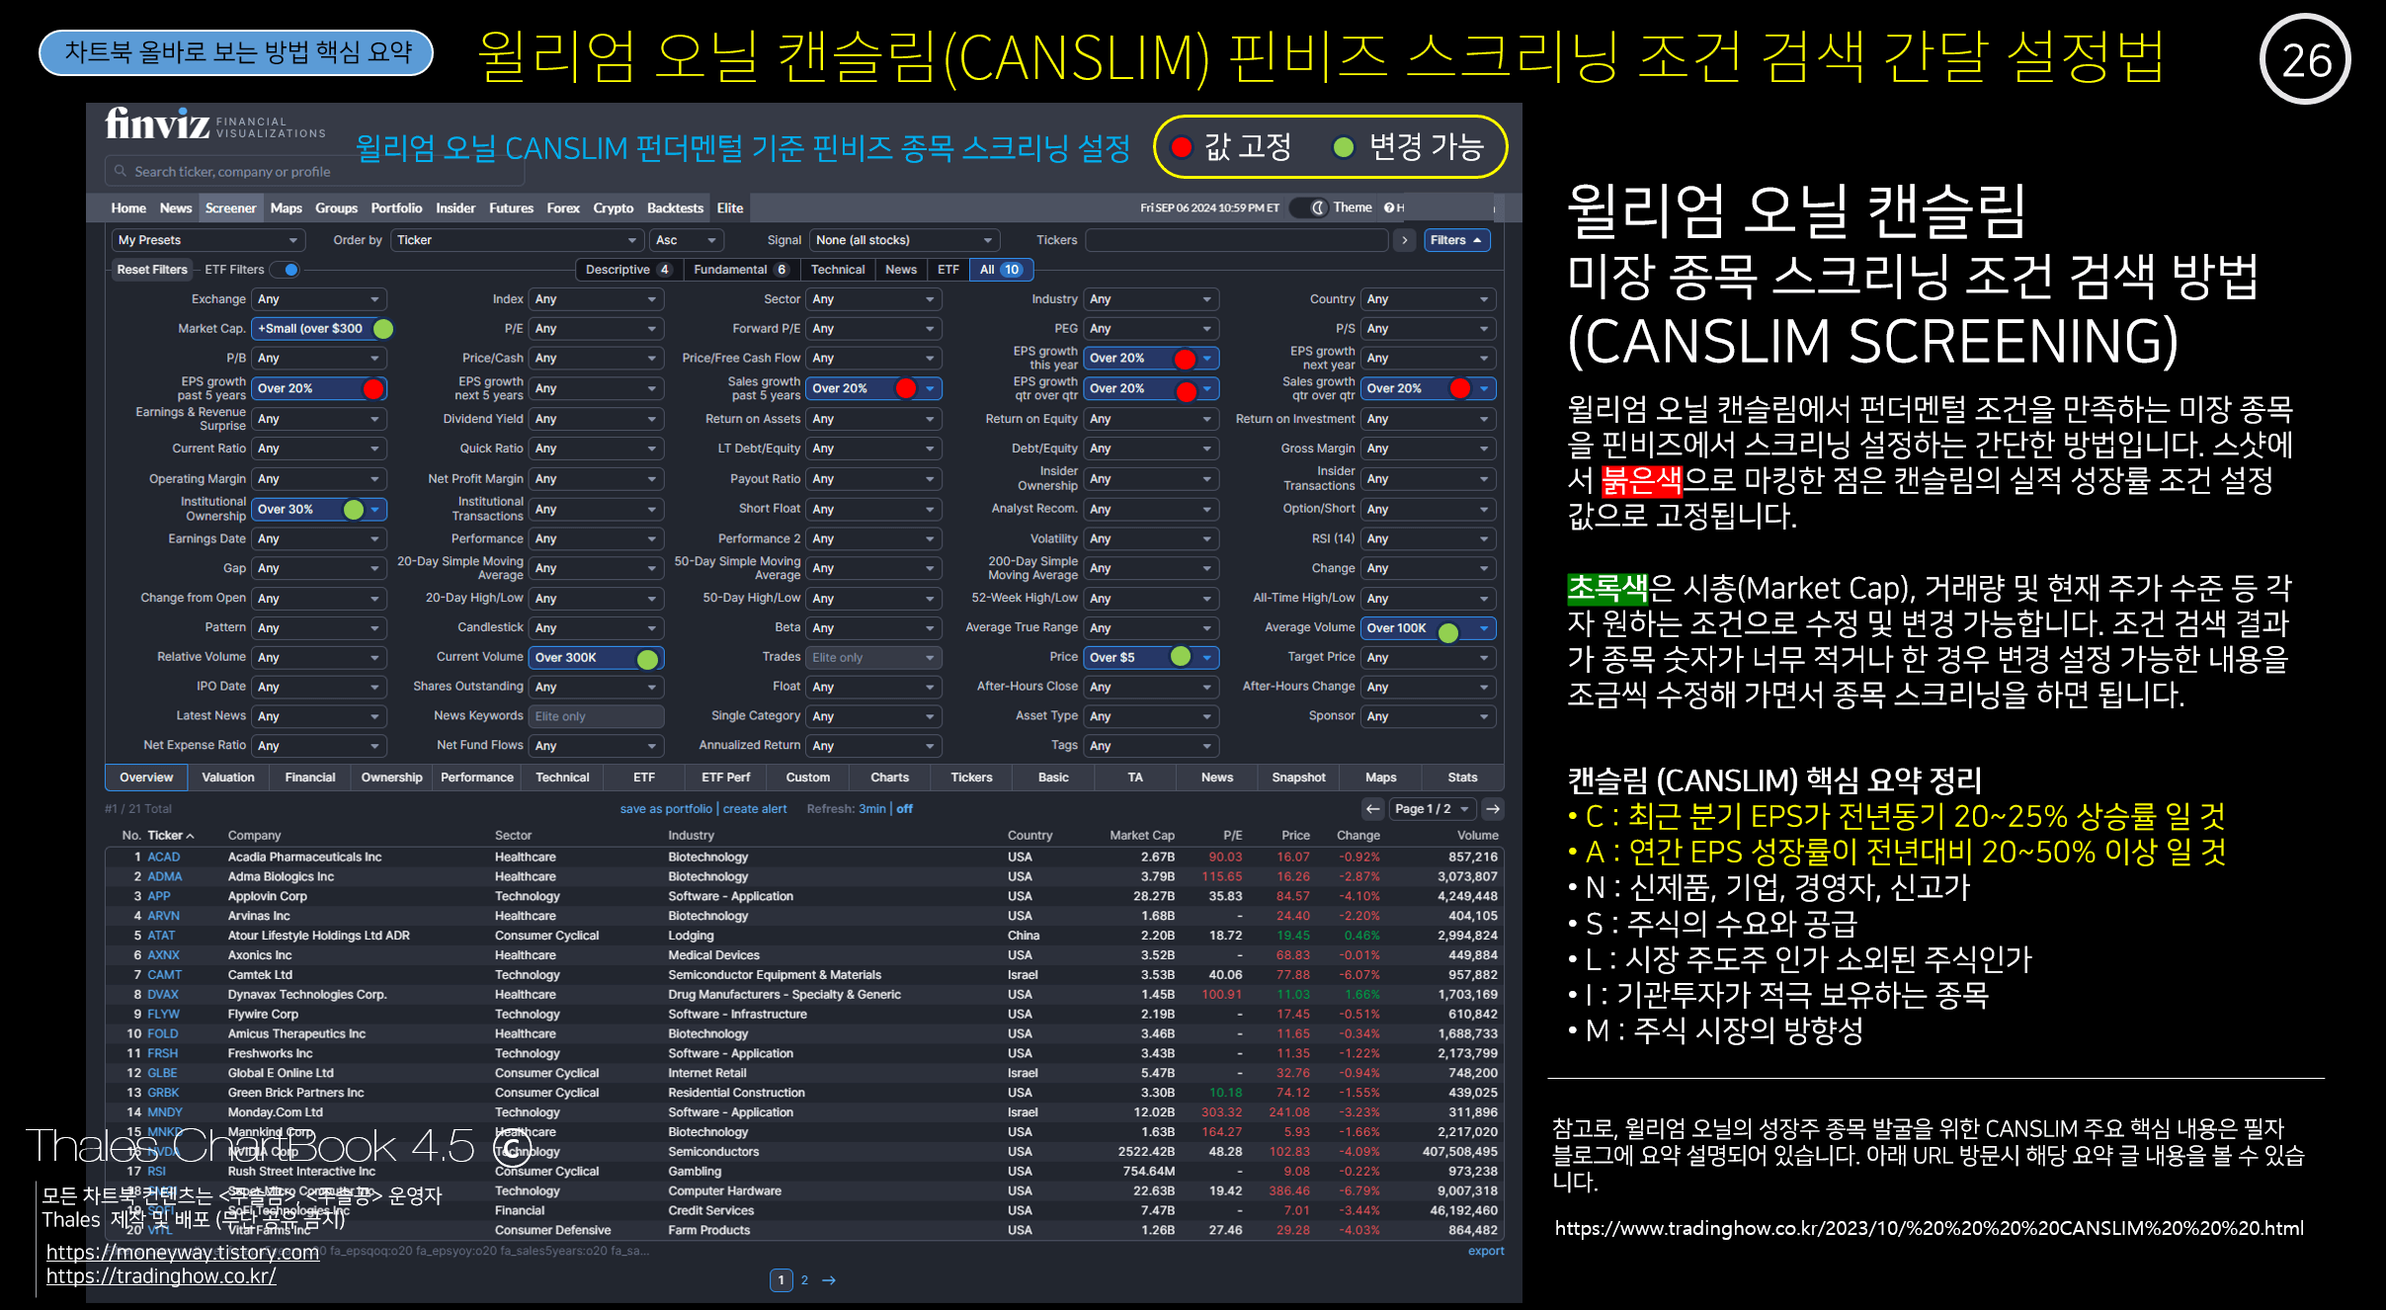Click the Reset Filters button
This screenshot has width=2386, height=1310.
tap(151, 270)
